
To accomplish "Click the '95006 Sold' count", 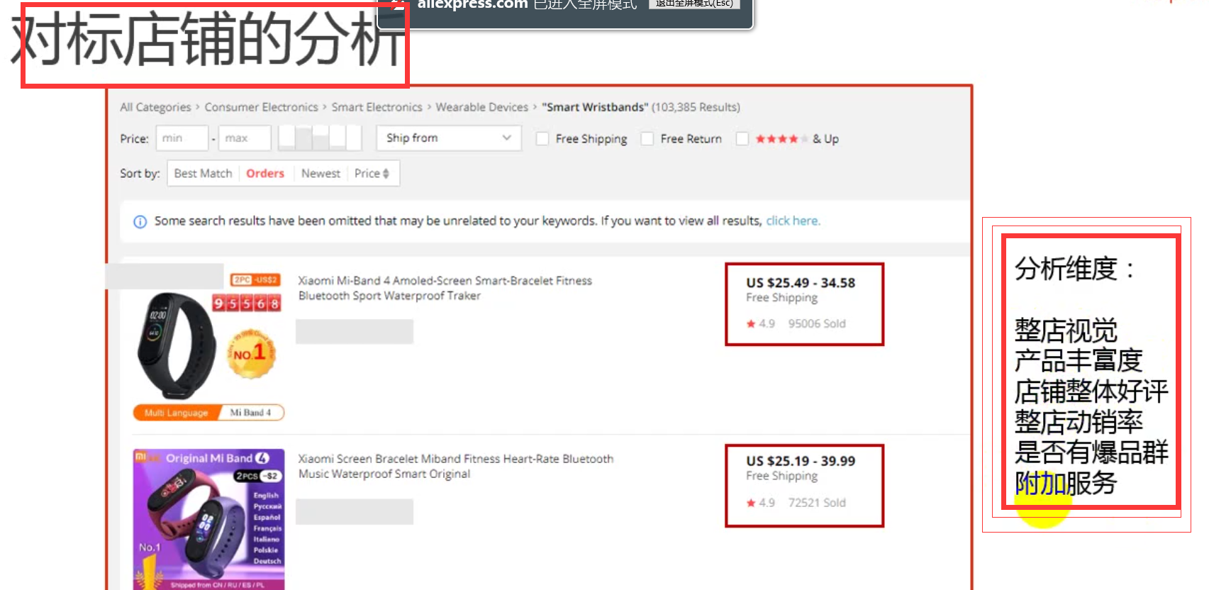I will click(817, 324).
